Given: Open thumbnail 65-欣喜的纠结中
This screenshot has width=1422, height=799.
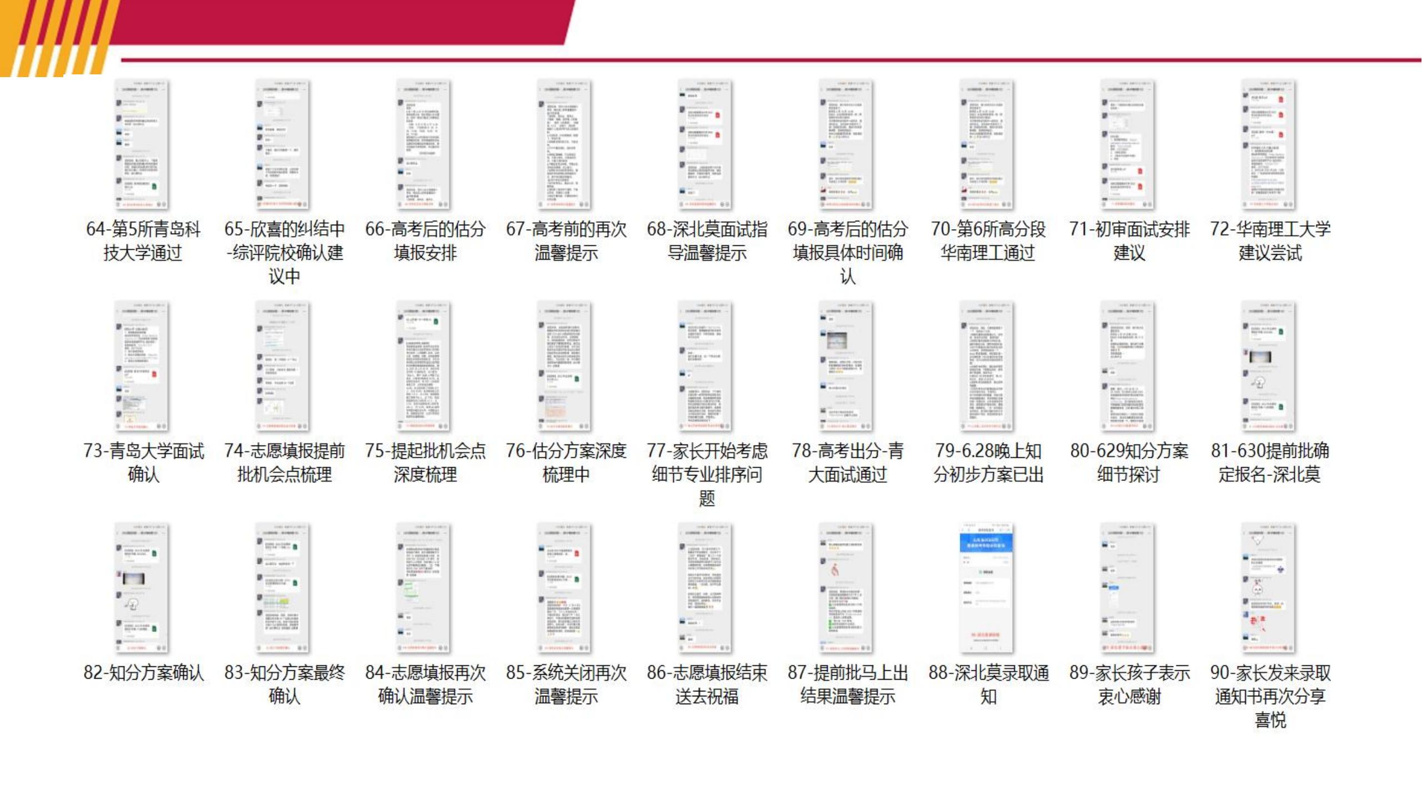Looking at the screenshot, I should pyautogui.click(x=283, y=145).
